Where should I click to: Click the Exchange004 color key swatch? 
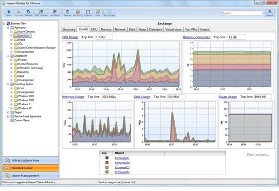coord(107,172)
